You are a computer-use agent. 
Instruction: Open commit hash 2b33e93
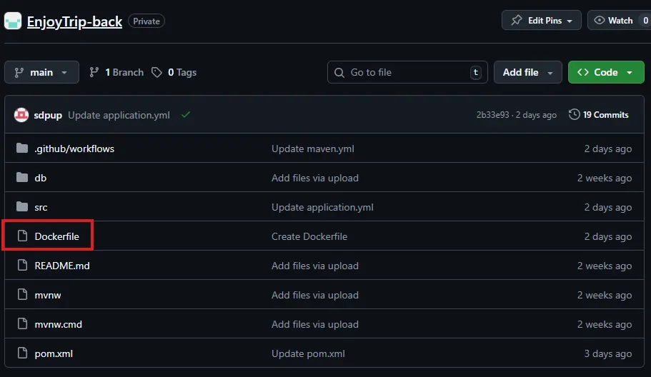(x=492, y=115)
